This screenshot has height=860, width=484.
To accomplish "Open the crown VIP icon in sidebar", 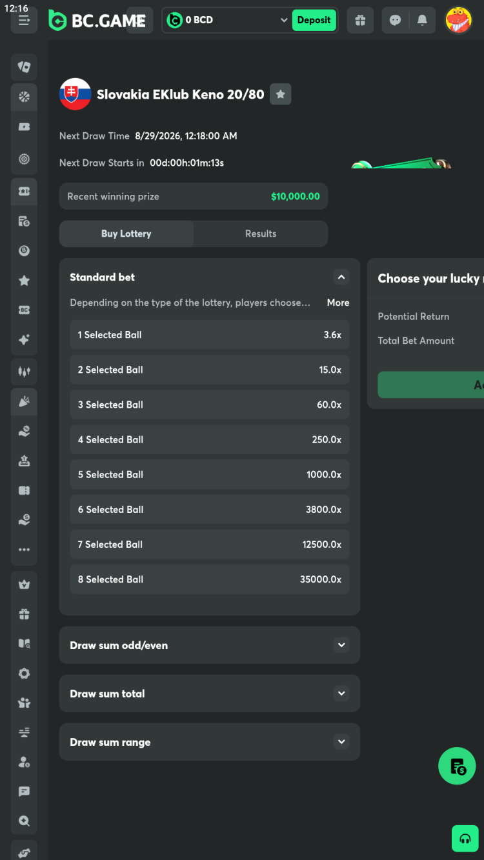I will point(24,585).
